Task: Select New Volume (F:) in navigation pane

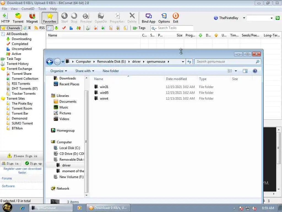Action: (x=71, y=177)
